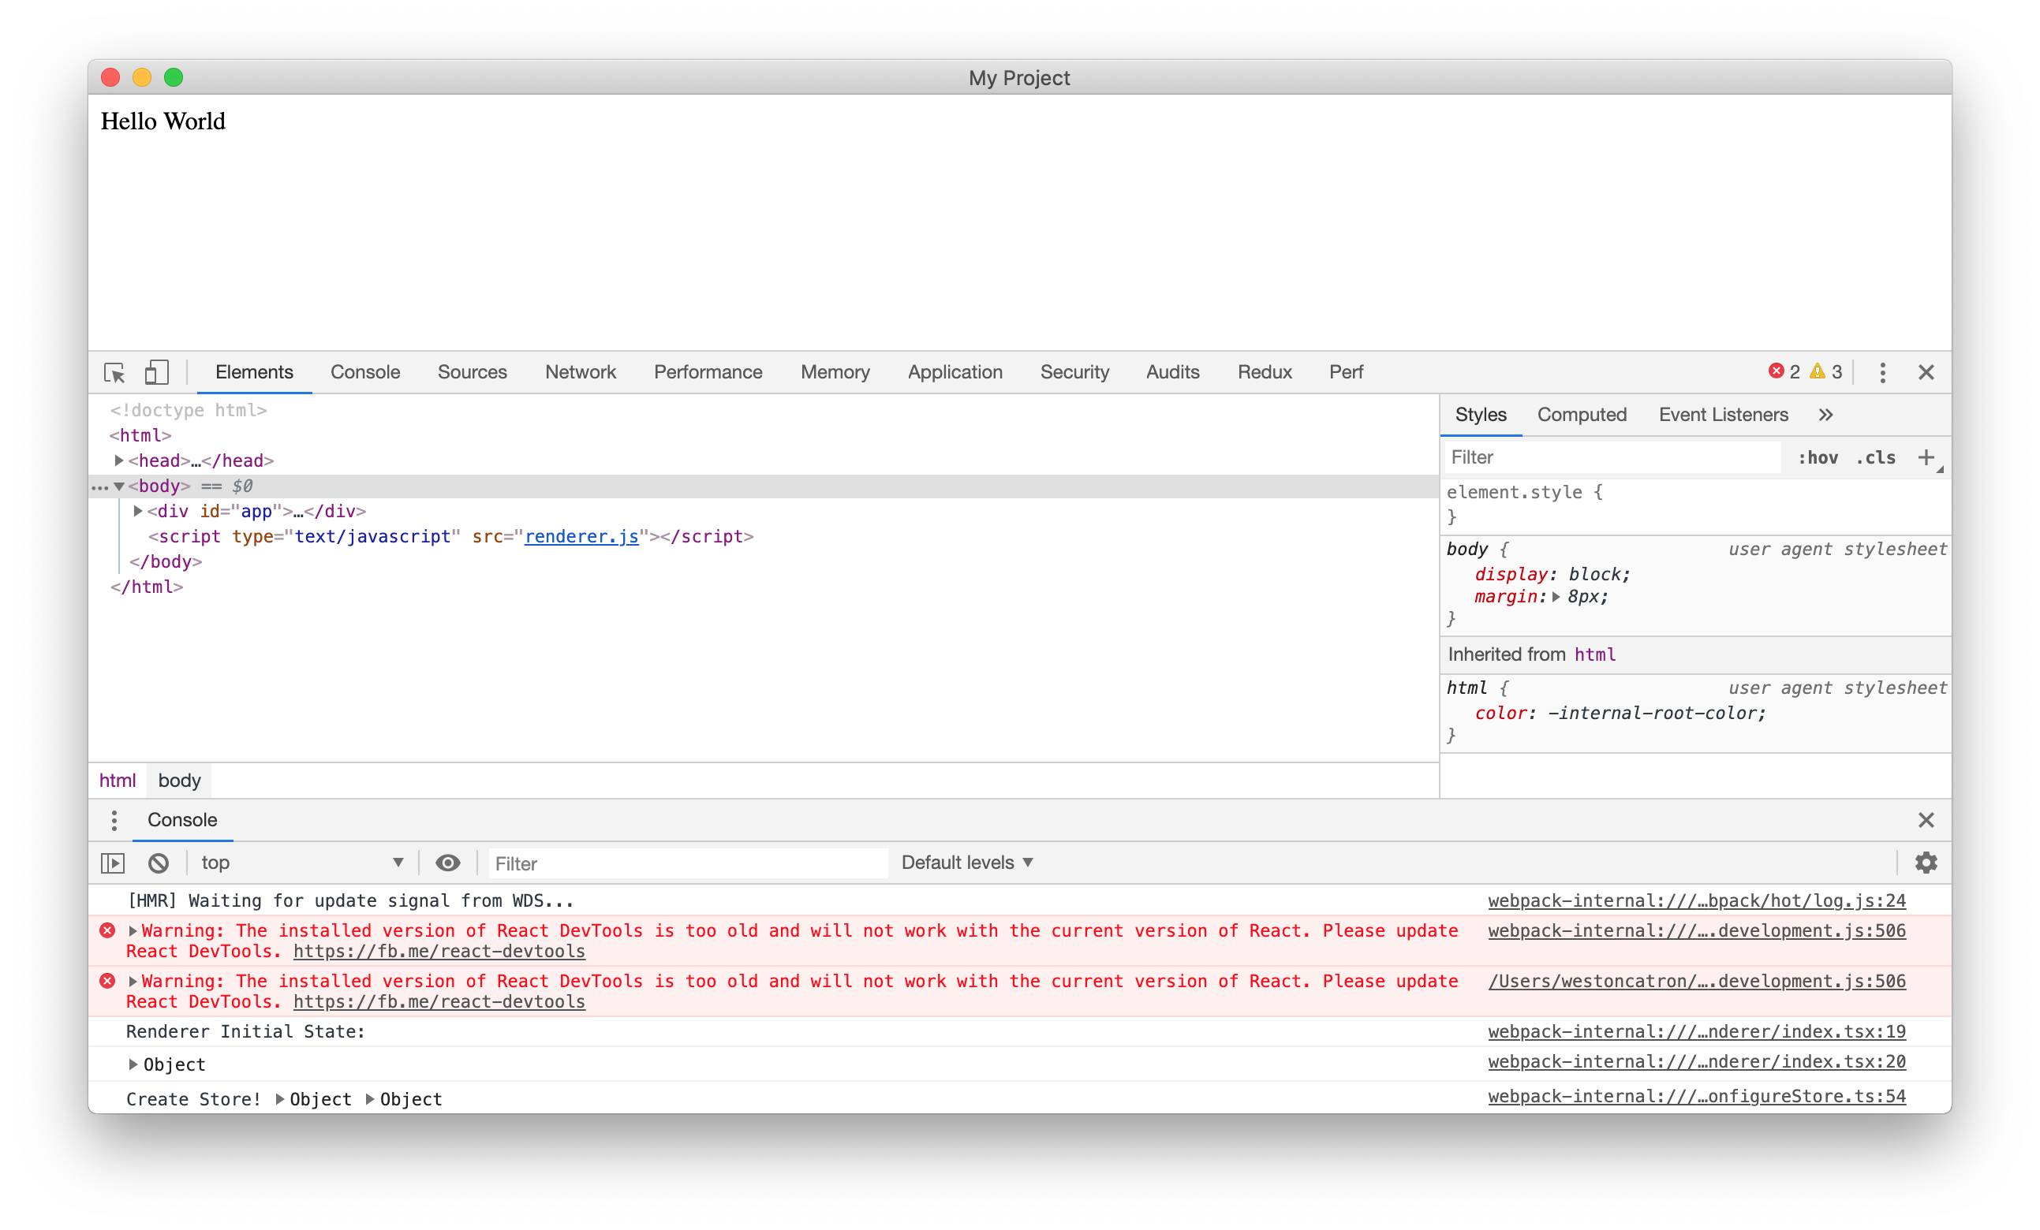
Task: Toggle the device toolbar icon
Action: (x=155, y=372)
